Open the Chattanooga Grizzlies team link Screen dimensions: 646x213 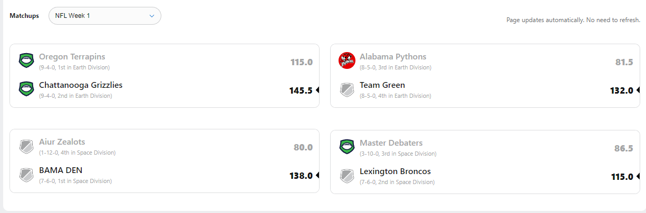[81, 85]
